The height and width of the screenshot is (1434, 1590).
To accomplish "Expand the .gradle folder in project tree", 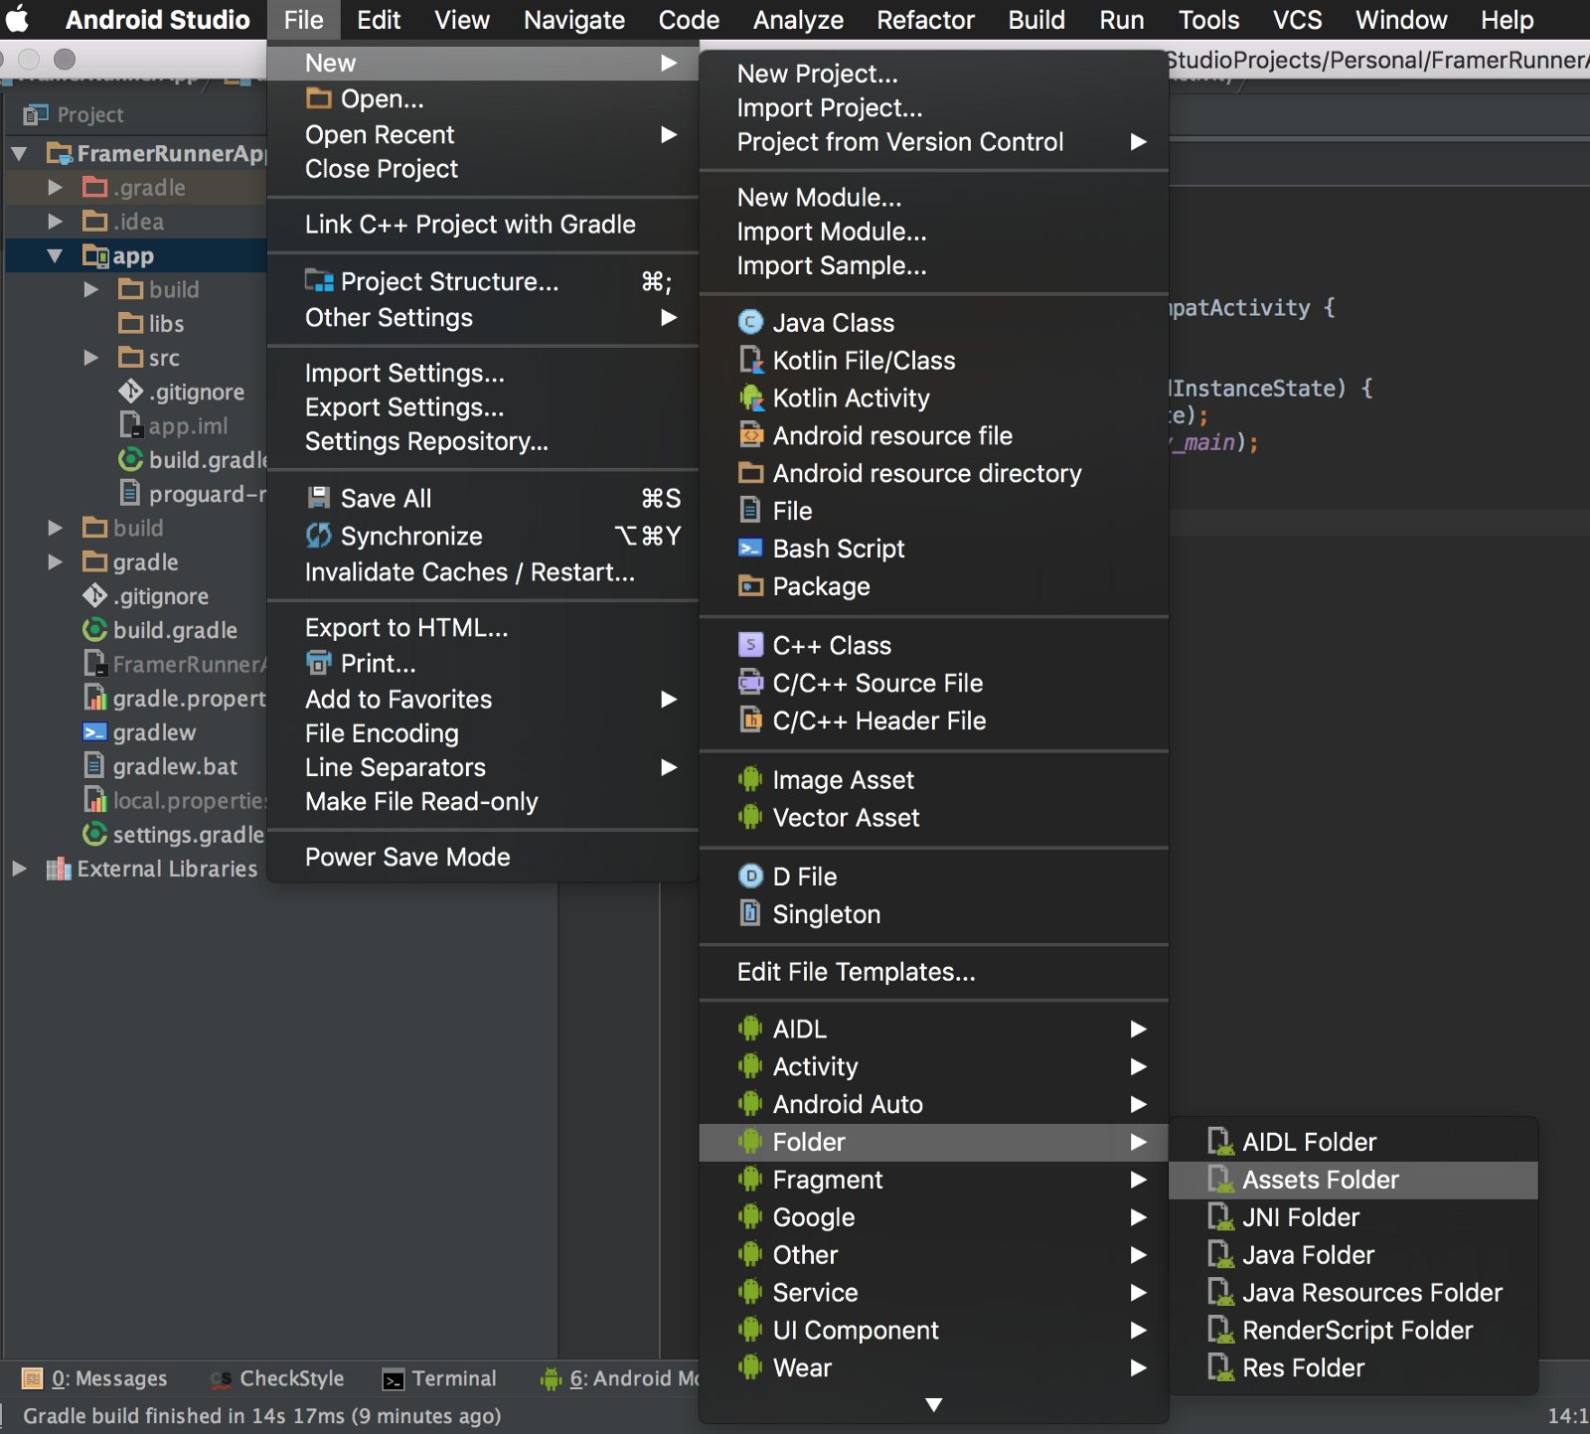I will tap(56, 188).
